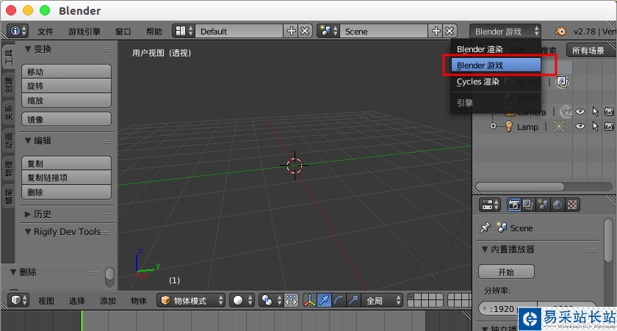Choose Blender 渲染 from engine list
Viewport: 617px width, 331px height.
tap(496, 49)
